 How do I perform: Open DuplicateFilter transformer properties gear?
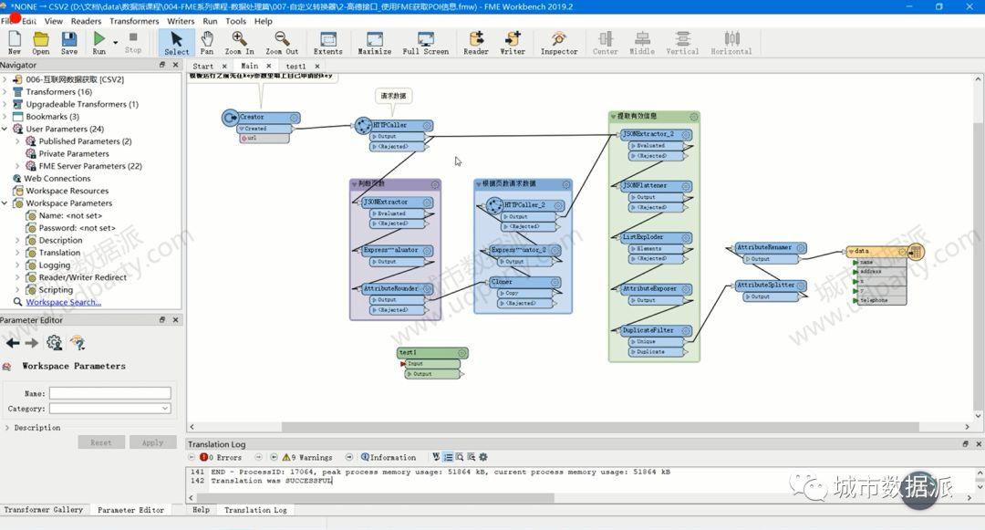click(x=686, y=331)
